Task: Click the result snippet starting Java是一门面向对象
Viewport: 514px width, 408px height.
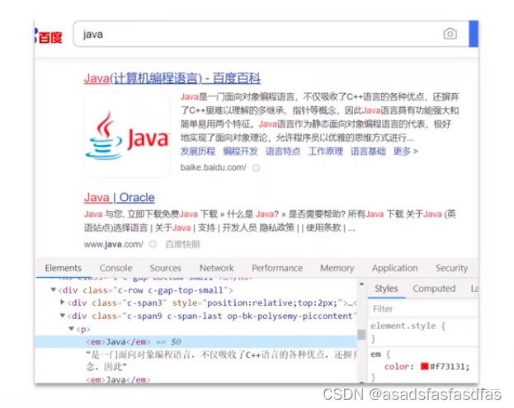Action: pyautogui.click(x=319, y=117)
